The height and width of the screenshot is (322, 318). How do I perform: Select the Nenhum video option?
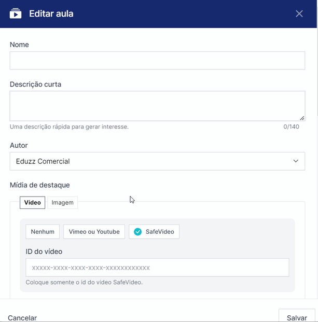click(x=43, y=232)
